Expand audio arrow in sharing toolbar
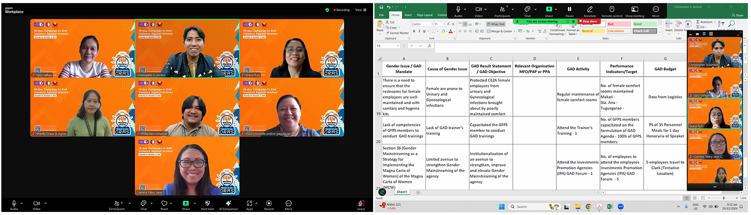Screen dimensions: 751x215 (466, 9)
